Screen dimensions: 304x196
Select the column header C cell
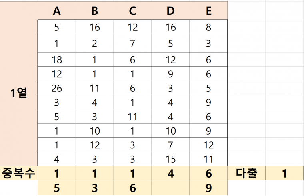pos(133,12)
